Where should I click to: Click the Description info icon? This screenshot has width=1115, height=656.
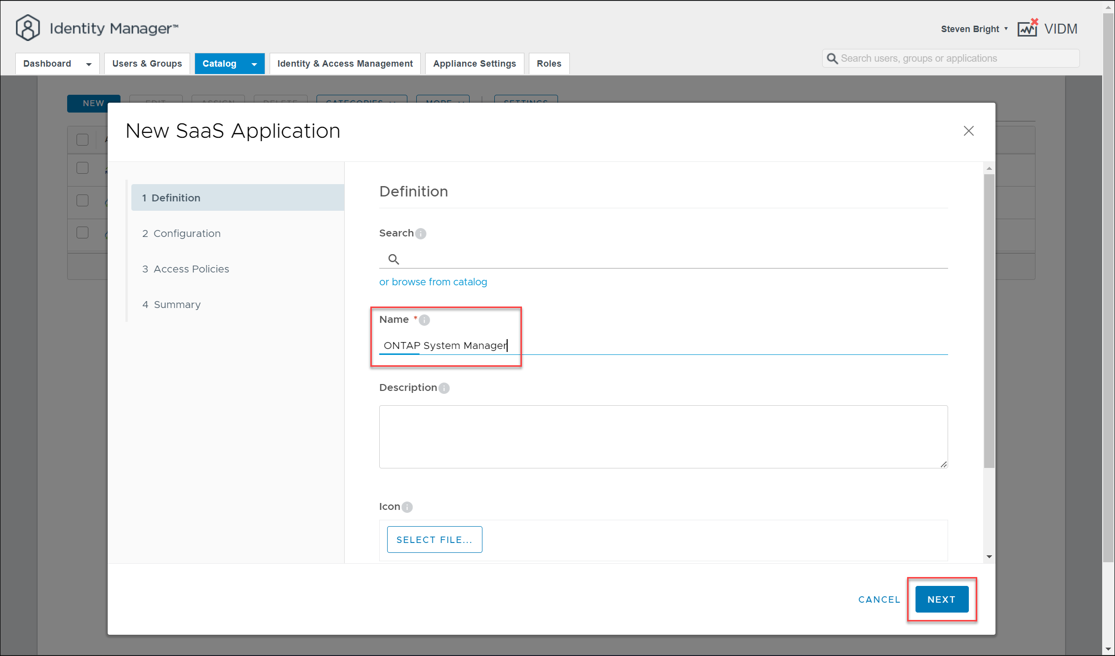(444, 388)
